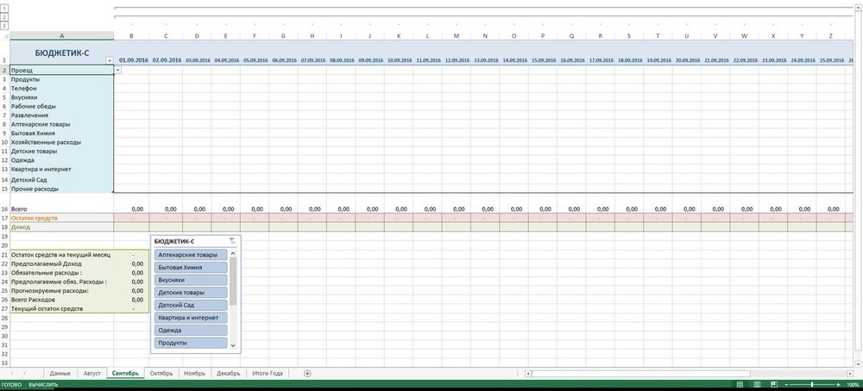Screen dimensions: 863x391
Task: Open the dropdown arrow beside Проезд cell
Action: pos(118,70)
